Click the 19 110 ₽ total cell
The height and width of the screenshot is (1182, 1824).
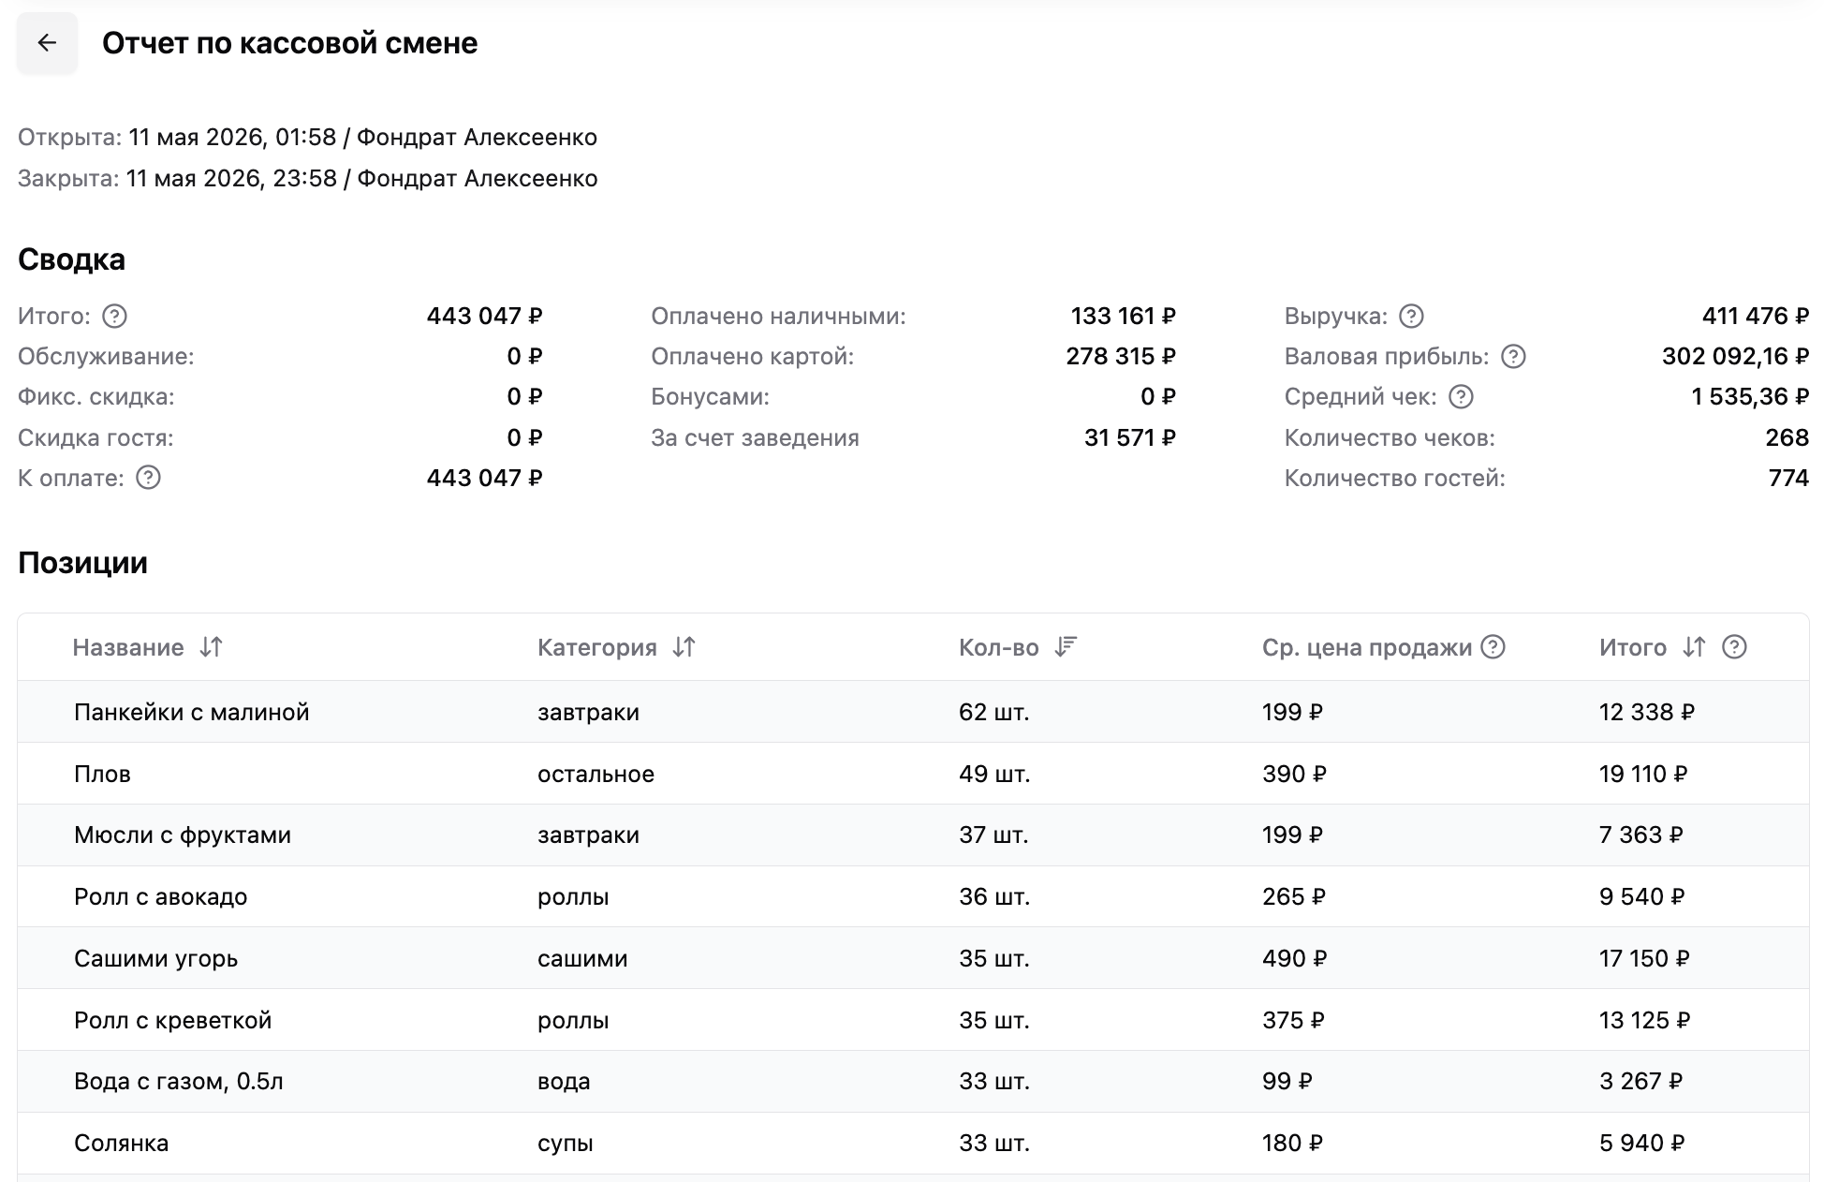[1643, 774]
